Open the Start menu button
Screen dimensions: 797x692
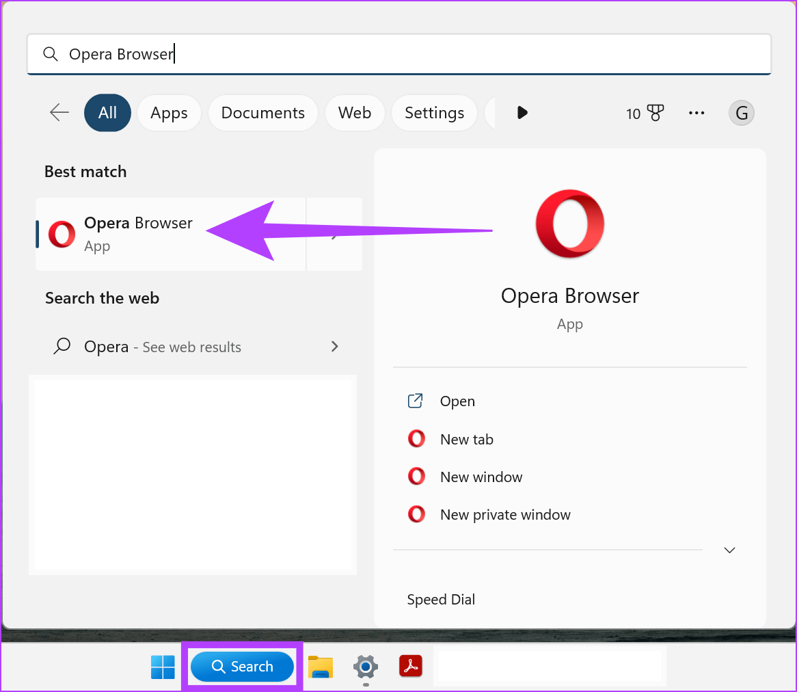(x=163, y=666)
